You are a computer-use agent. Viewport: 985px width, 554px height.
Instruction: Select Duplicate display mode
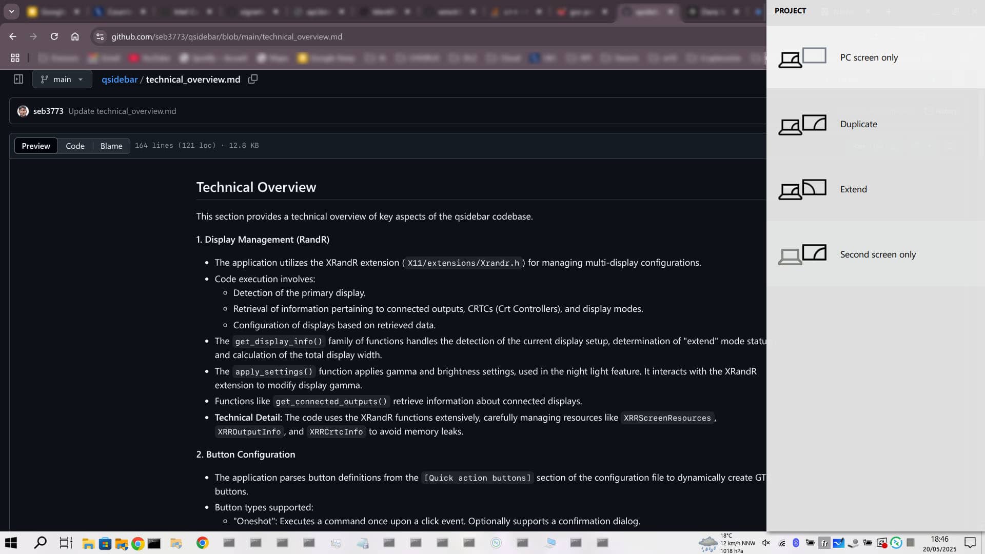(858, 124)
